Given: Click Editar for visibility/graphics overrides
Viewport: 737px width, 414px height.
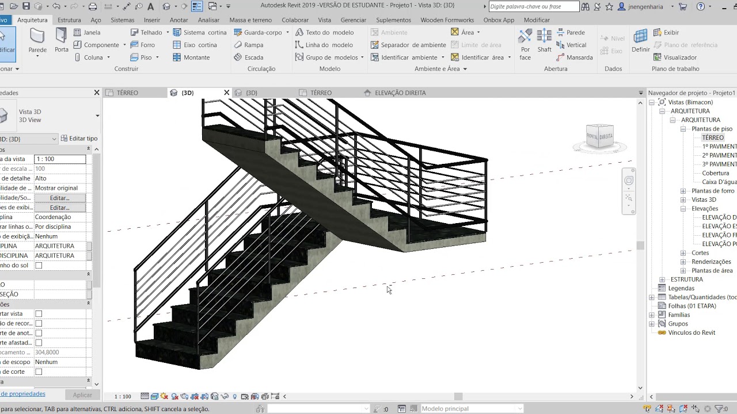Looking at the screenshot, I should [60, 198].
